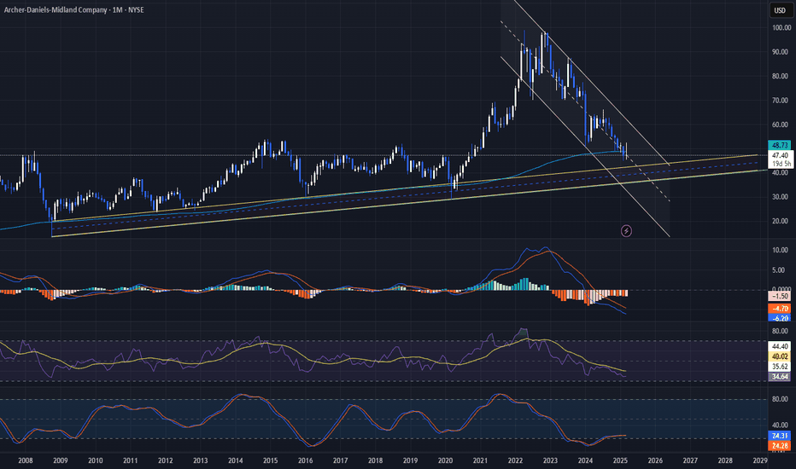Viewport: 796px width, 469px height.
Task: Click the 20.00 price axis label
Action: 780,221
